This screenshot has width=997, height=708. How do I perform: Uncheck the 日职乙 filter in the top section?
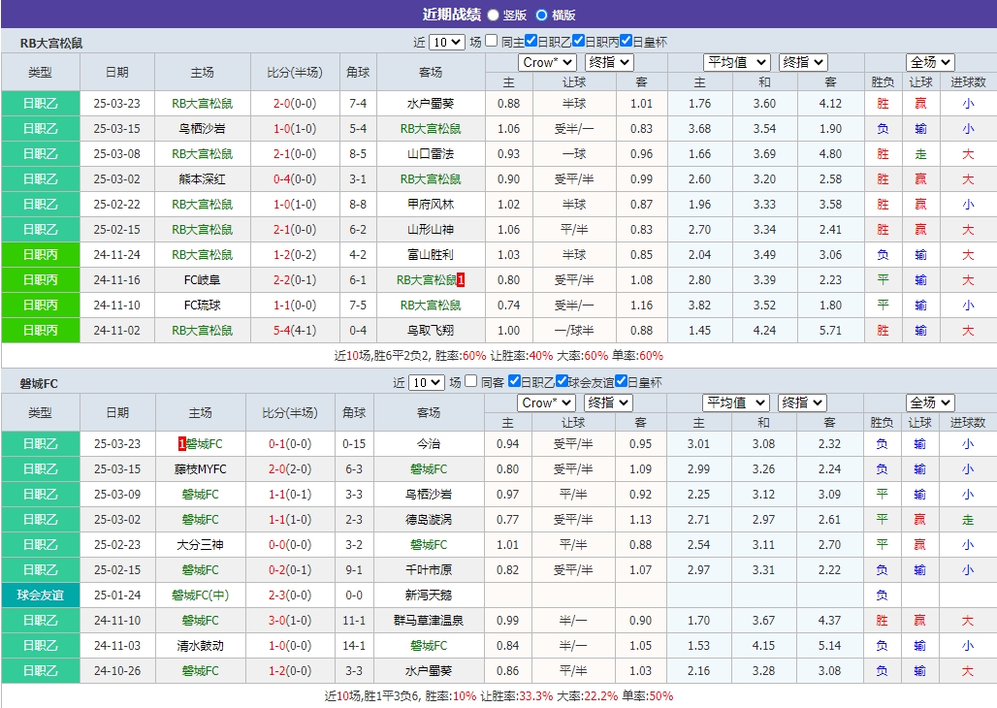point(530,42)
